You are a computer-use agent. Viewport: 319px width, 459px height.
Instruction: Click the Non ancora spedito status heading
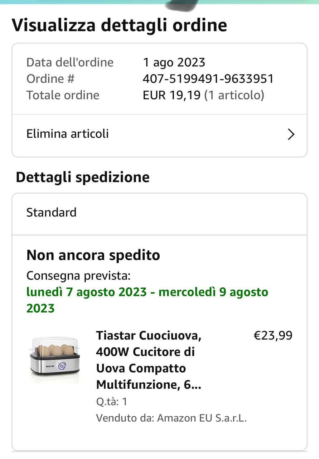pos(93,255)
